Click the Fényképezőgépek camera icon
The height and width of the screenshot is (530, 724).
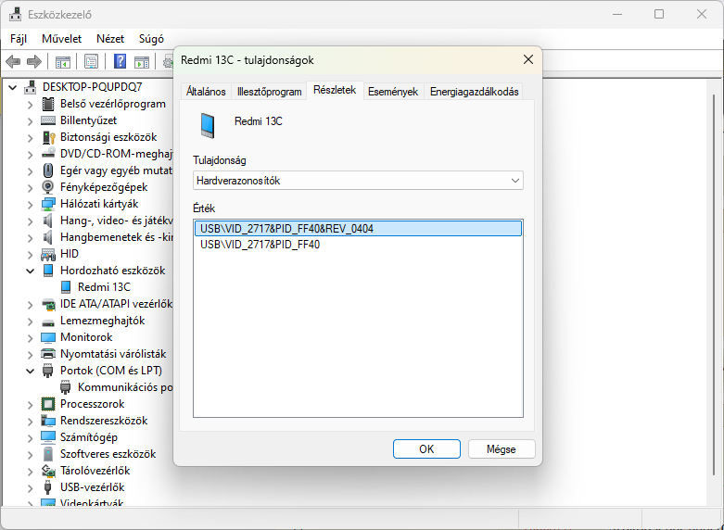(x=48, y=187)
